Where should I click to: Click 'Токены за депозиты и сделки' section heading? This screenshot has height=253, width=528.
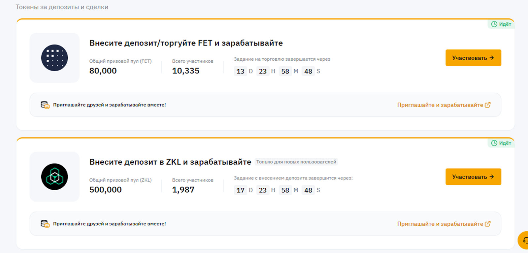point(62,7)
